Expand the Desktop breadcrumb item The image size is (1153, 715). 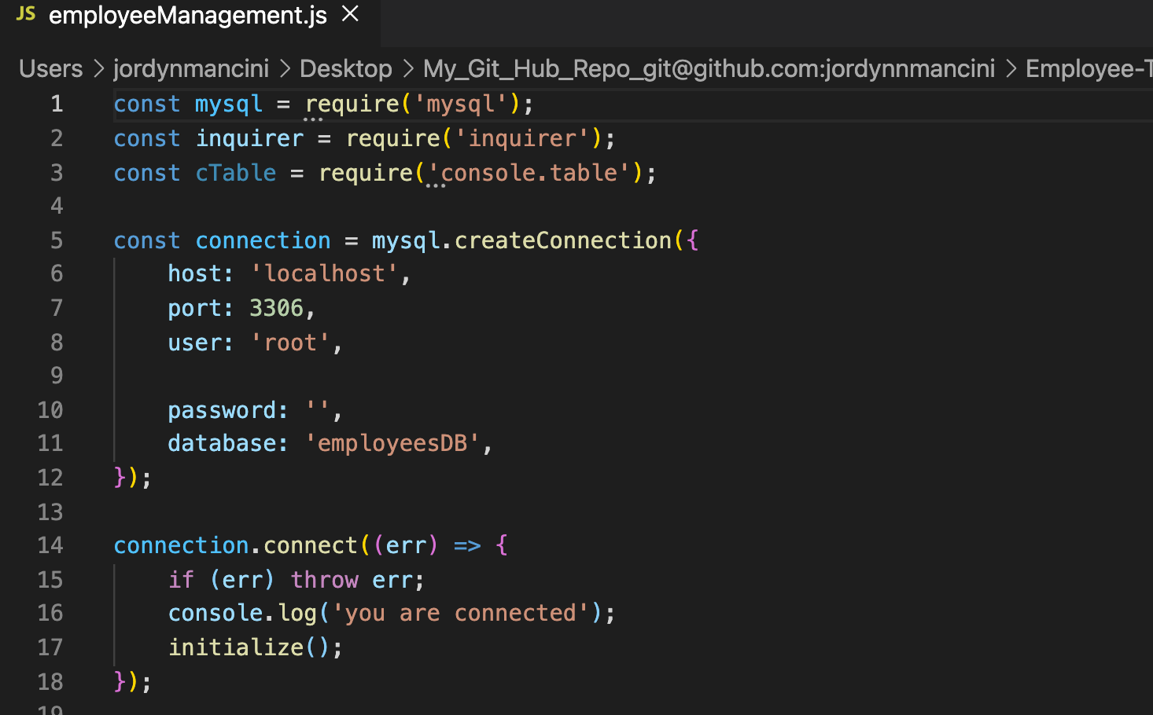point(345,69)
